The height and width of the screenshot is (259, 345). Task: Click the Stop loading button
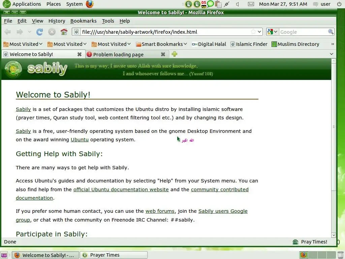52,32
